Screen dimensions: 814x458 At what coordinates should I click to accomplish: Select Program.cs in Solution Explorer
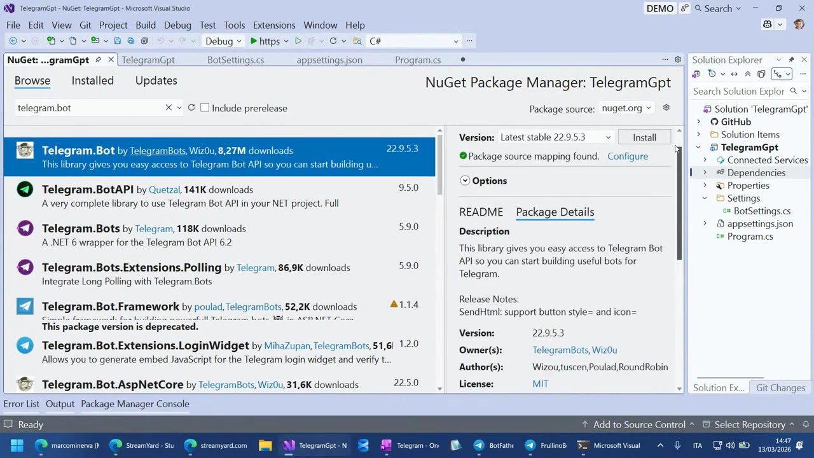[750, 236]
